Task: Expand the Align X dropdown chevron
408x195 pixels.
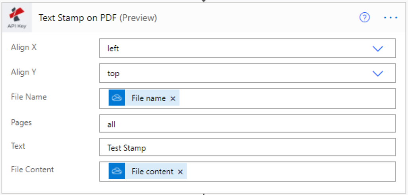Action: pos(377,48)
